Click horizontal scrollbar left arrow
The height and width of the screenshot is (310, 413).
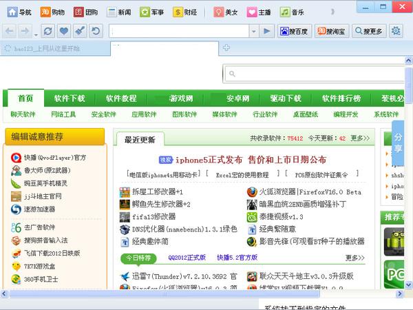(4, 293)
